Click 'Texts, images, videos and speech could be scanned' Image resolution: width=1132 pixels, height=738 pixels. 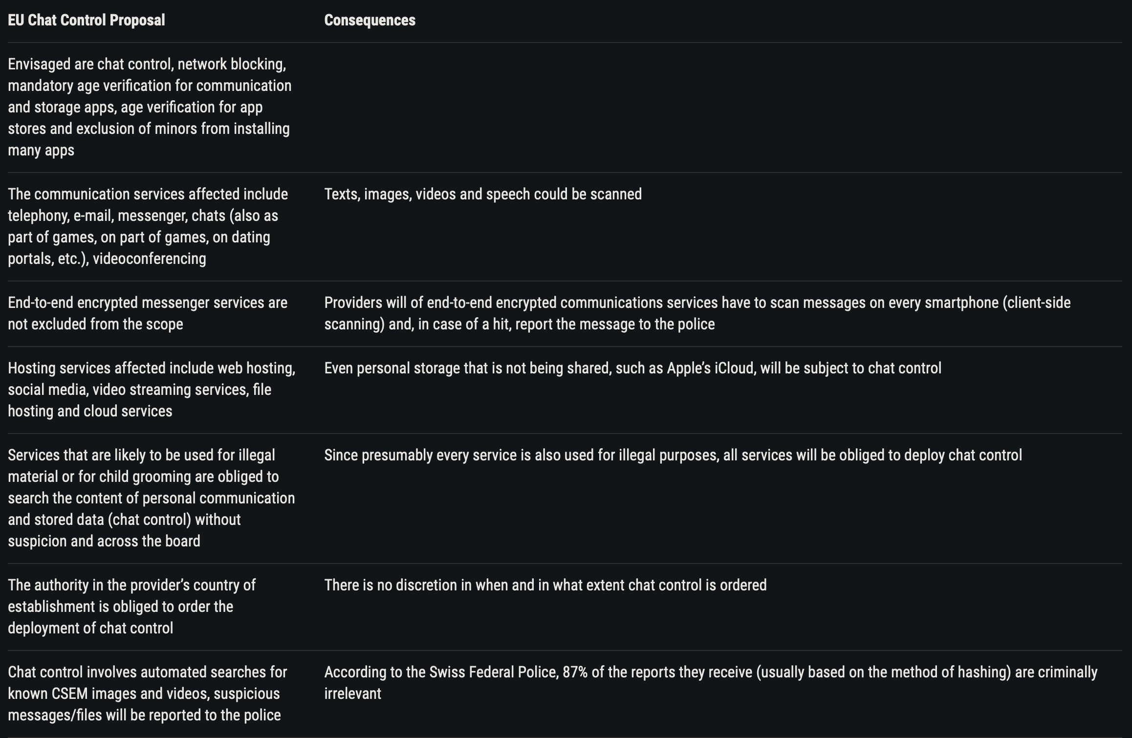click(x=483, y=194)
